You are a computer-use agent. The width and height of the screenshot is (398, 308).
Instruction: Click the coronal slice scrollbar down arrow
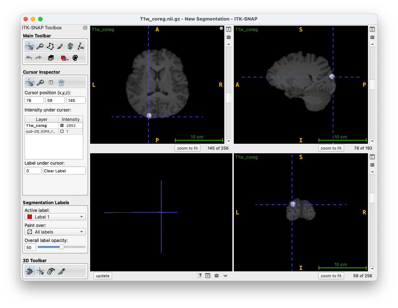tap(372, 269)
